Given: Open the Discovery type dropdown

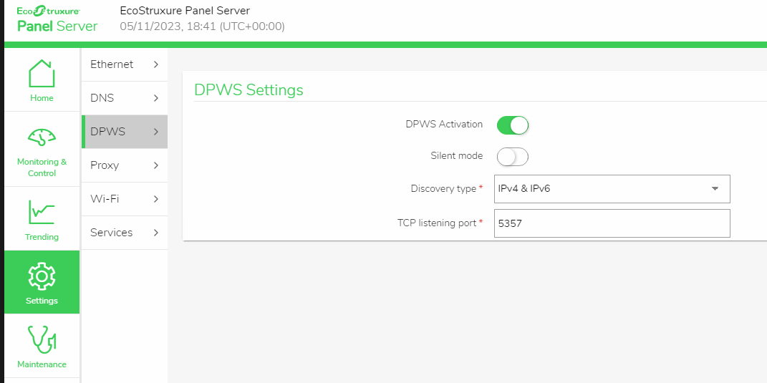Looking at the screenshot, I should pos(612,189).
